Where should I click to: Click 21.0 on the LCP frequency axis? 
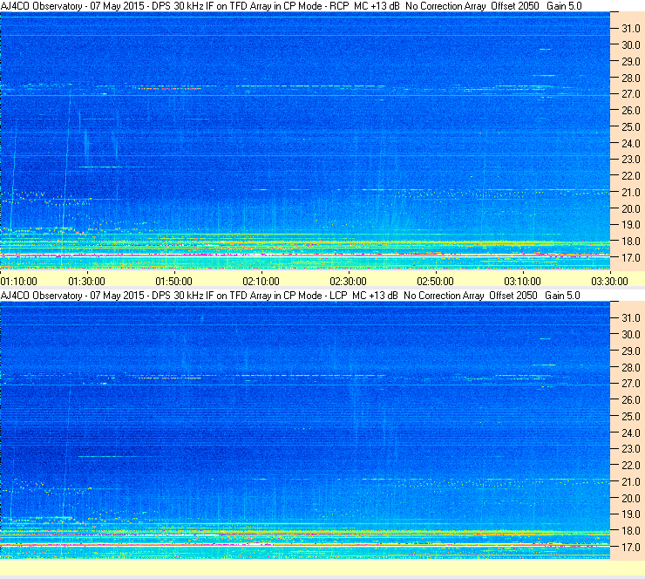tap(631, 481)
